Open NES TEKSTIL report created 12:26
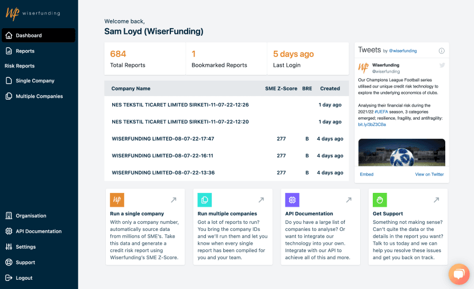 click(x=227, y=105)
